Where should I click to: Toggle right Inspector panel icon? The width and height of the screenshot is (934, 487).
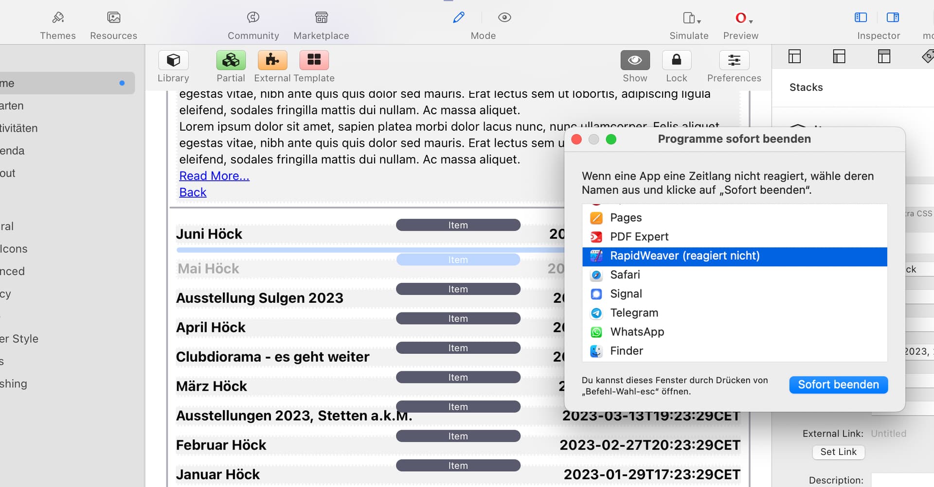coord(893,17)
